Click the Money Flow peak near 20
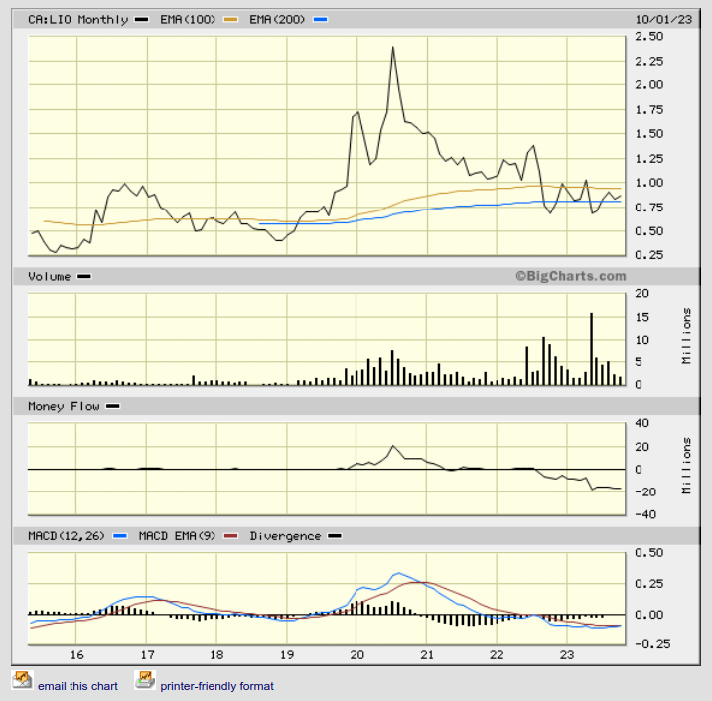Screen dimensions: 712x701 (x=393, y=446)
